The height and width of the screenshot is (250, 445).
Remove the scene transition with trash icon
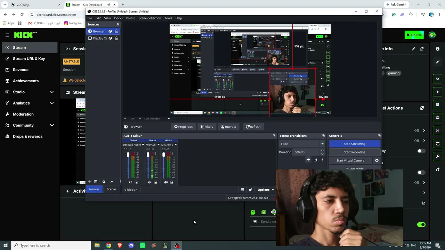pos(315,160)
